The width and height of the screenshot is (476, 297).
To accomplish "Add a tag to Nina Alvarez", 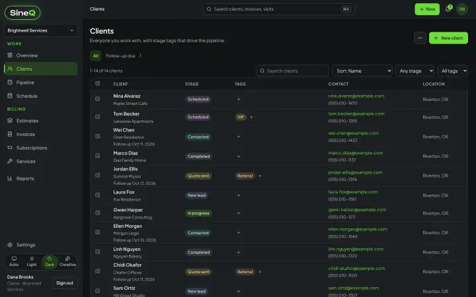I will (x=239, y=99).
